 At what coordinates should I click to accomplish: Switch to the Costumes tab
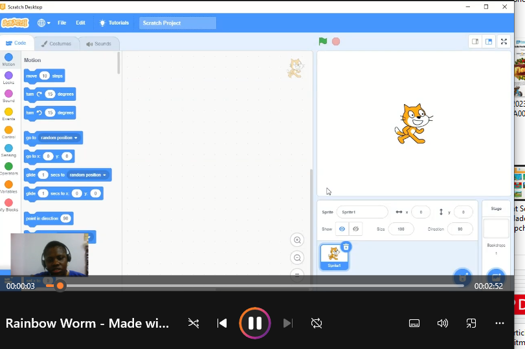point(56,43)
